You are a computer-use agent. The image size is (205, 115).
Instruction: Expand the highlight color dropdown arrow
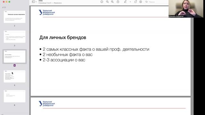pos(130,2)
